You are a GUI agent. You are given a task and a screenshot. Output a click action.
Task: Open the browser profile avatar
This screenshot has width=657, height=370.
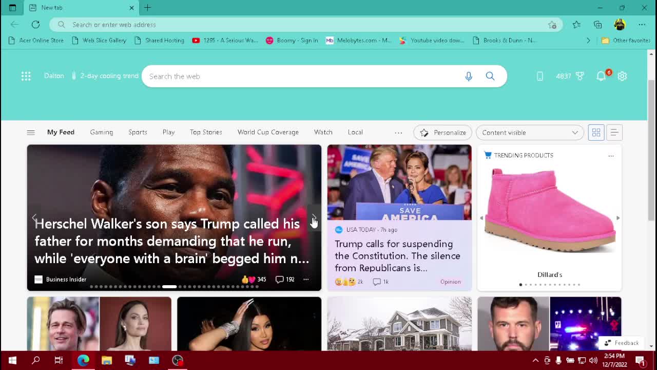[x=620, y=25]
